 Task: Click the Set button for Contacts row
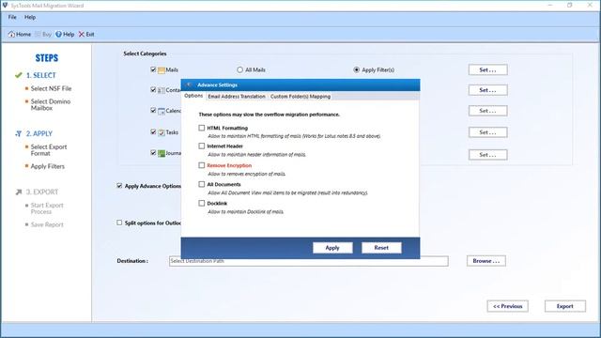coord(488,90)
